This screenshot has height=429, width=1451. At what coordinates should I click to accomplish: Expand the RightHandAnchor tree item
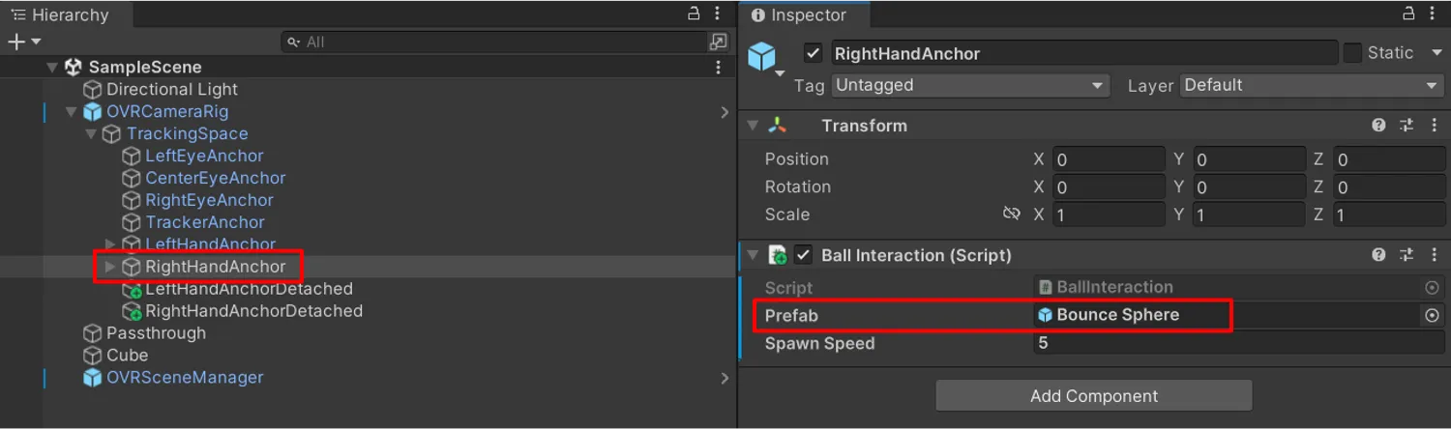pyautogui.click(x=110, y=267)
